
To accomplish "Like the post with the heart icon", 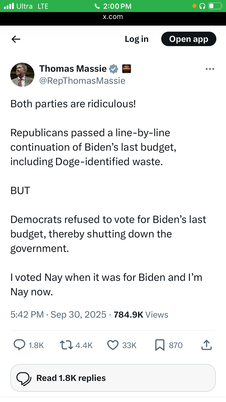I will pyautogui.click(x=113, y=345).
